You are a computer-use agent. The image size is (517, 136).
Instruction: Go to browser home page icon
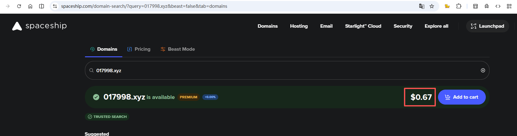tap(30, 6)
